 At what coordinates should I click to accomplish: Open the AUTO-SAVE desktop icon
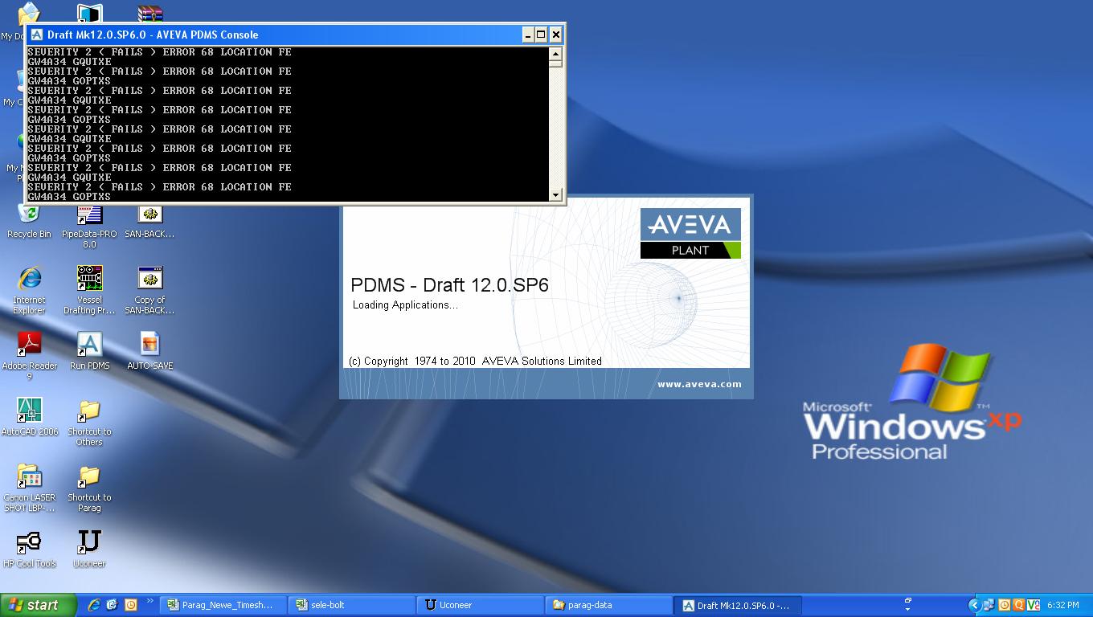tap(149, 351)
